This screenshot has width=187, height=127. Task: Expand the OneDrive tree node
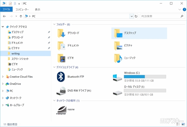(x=3, y=84)
